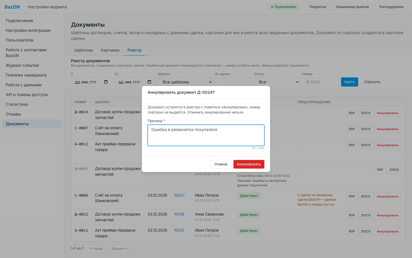Open calendar picker in the "По" date field
Viewport: 412px width, 258px height.
[149, 82]
